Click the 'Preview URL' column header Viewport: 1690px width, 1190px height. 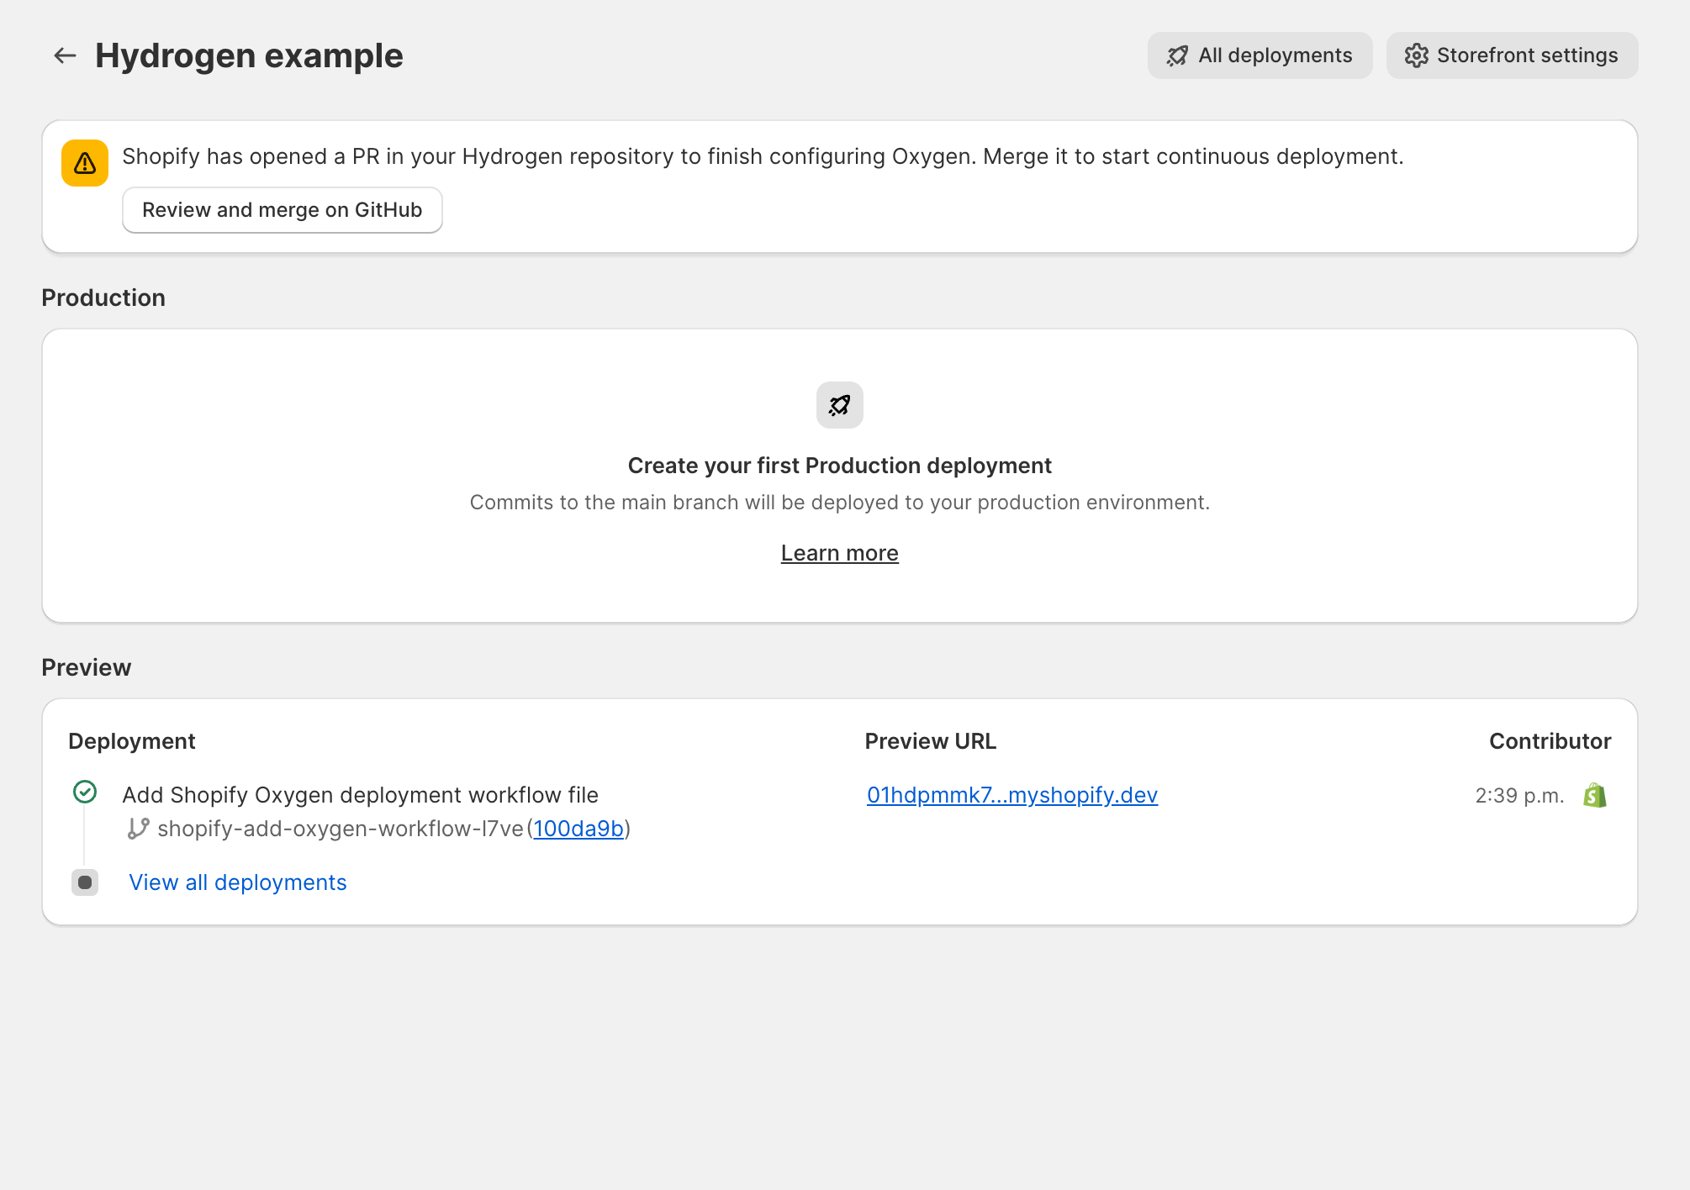931,741
